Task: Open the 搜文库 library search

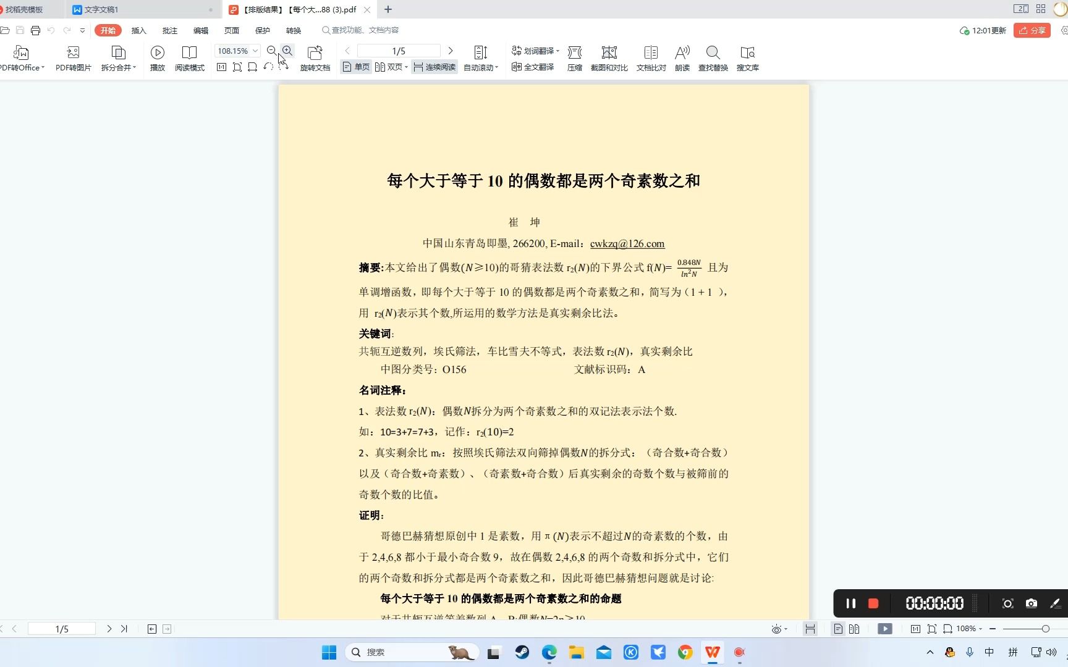Action: (x=747, y=59)
